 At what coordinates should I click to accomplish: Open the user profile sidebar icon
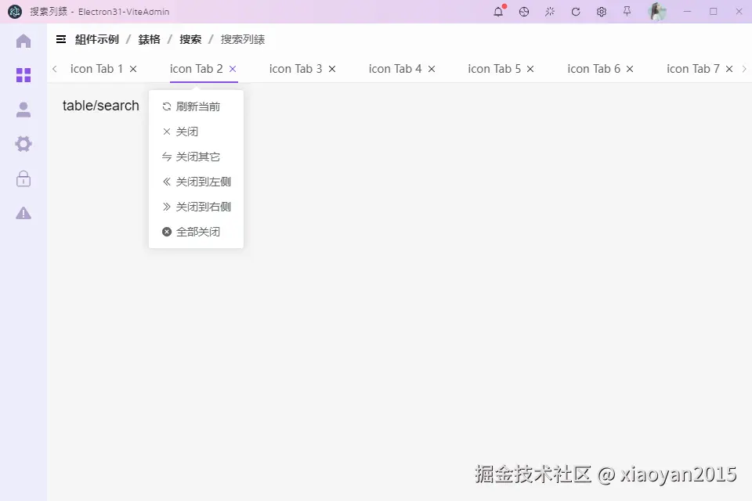[23, 110]
